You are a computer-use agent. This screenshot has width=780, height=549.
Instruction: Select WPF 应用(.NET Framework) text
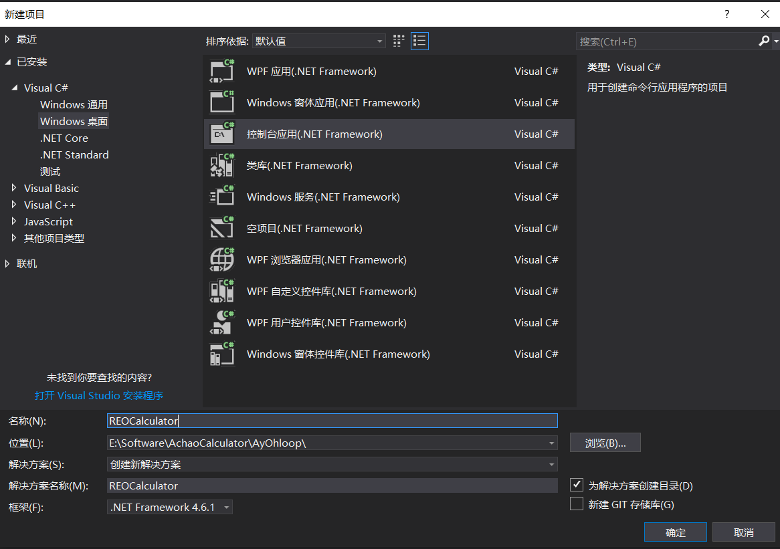click(x=312, y=71)
